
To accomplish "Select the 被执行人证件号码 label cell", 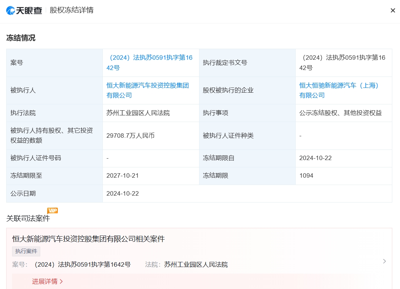I will [55, 158].
